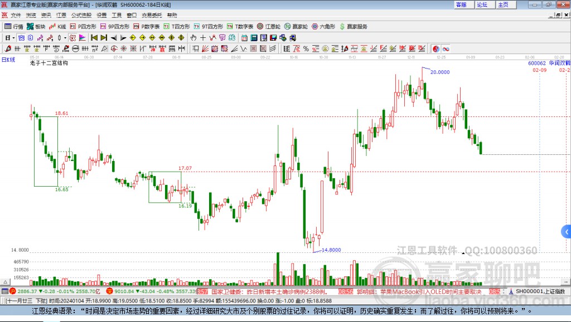
Task: Open the calculator icon in the toolbar
Action: point(254,37)
